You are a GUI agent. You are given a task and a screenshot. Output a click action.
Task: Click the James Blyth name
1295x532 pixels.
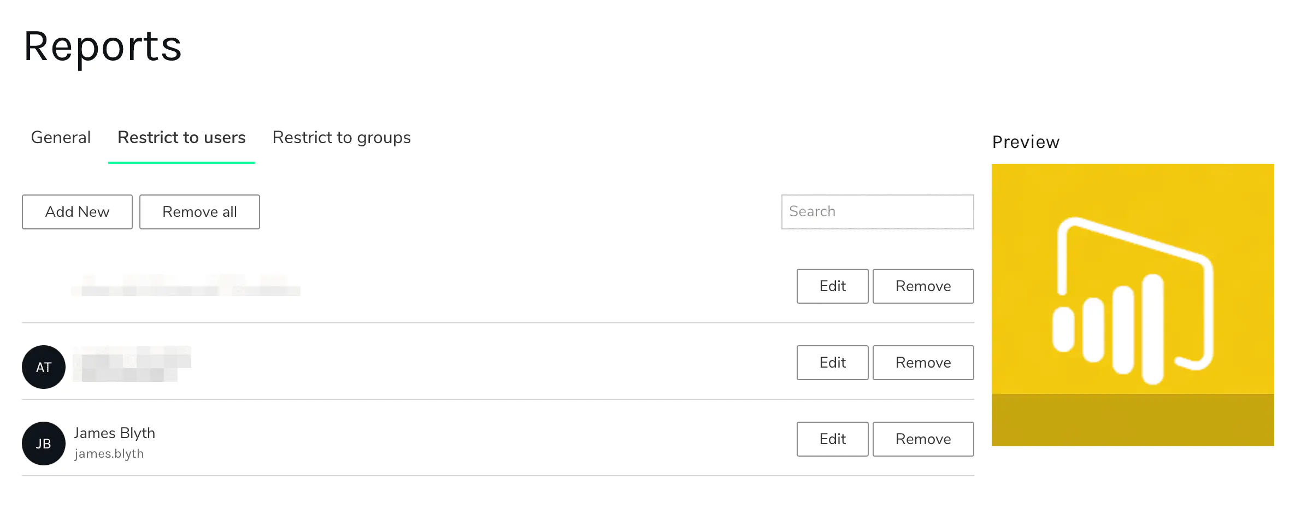(x=115, y=433)
